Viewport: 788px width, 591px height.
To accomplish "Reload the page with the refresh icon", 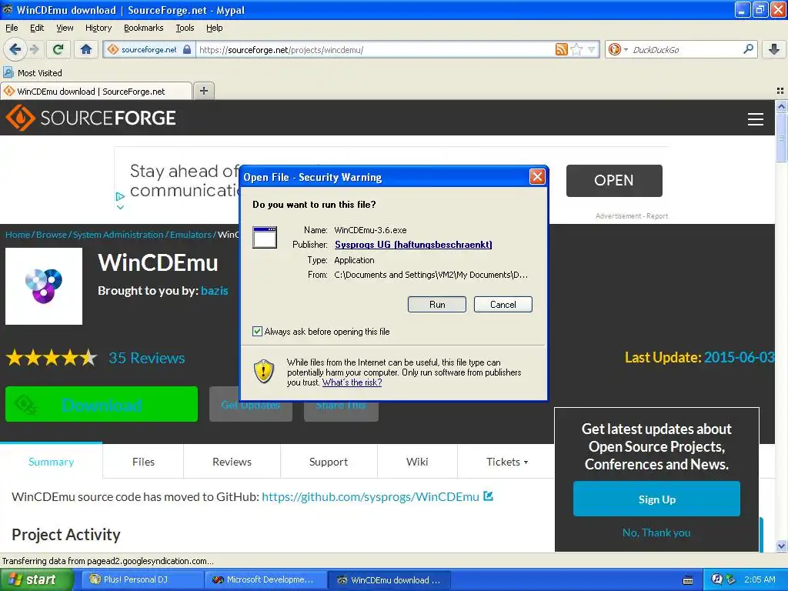I will 58,49.
